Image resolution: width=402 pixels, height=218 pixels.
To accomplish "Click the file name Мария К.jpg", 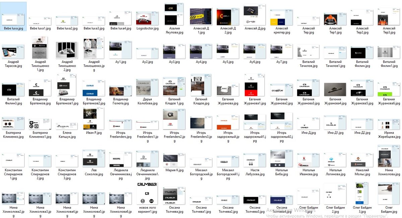I will click(x=174, y=170).
